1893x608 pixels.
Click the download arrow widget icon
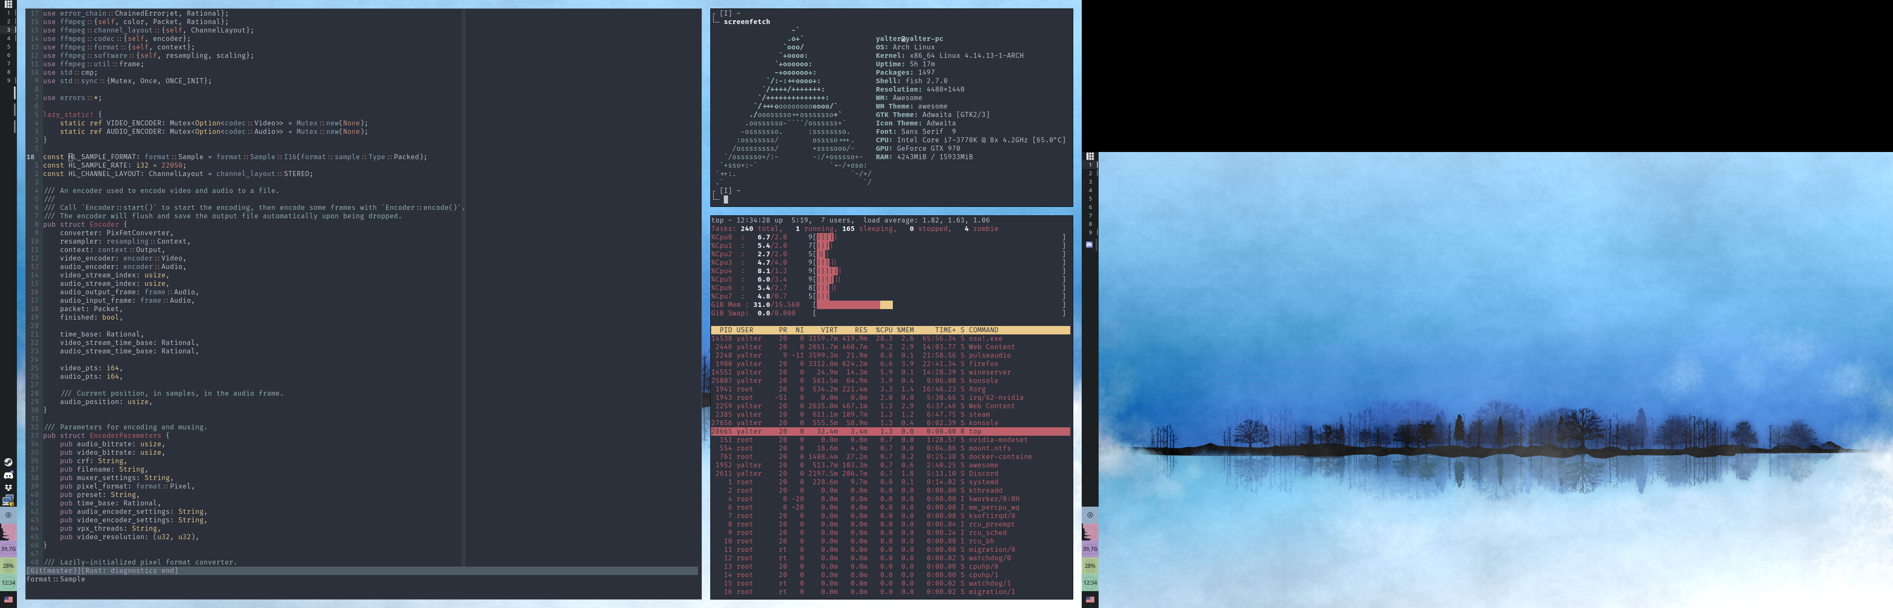point(8,515)
